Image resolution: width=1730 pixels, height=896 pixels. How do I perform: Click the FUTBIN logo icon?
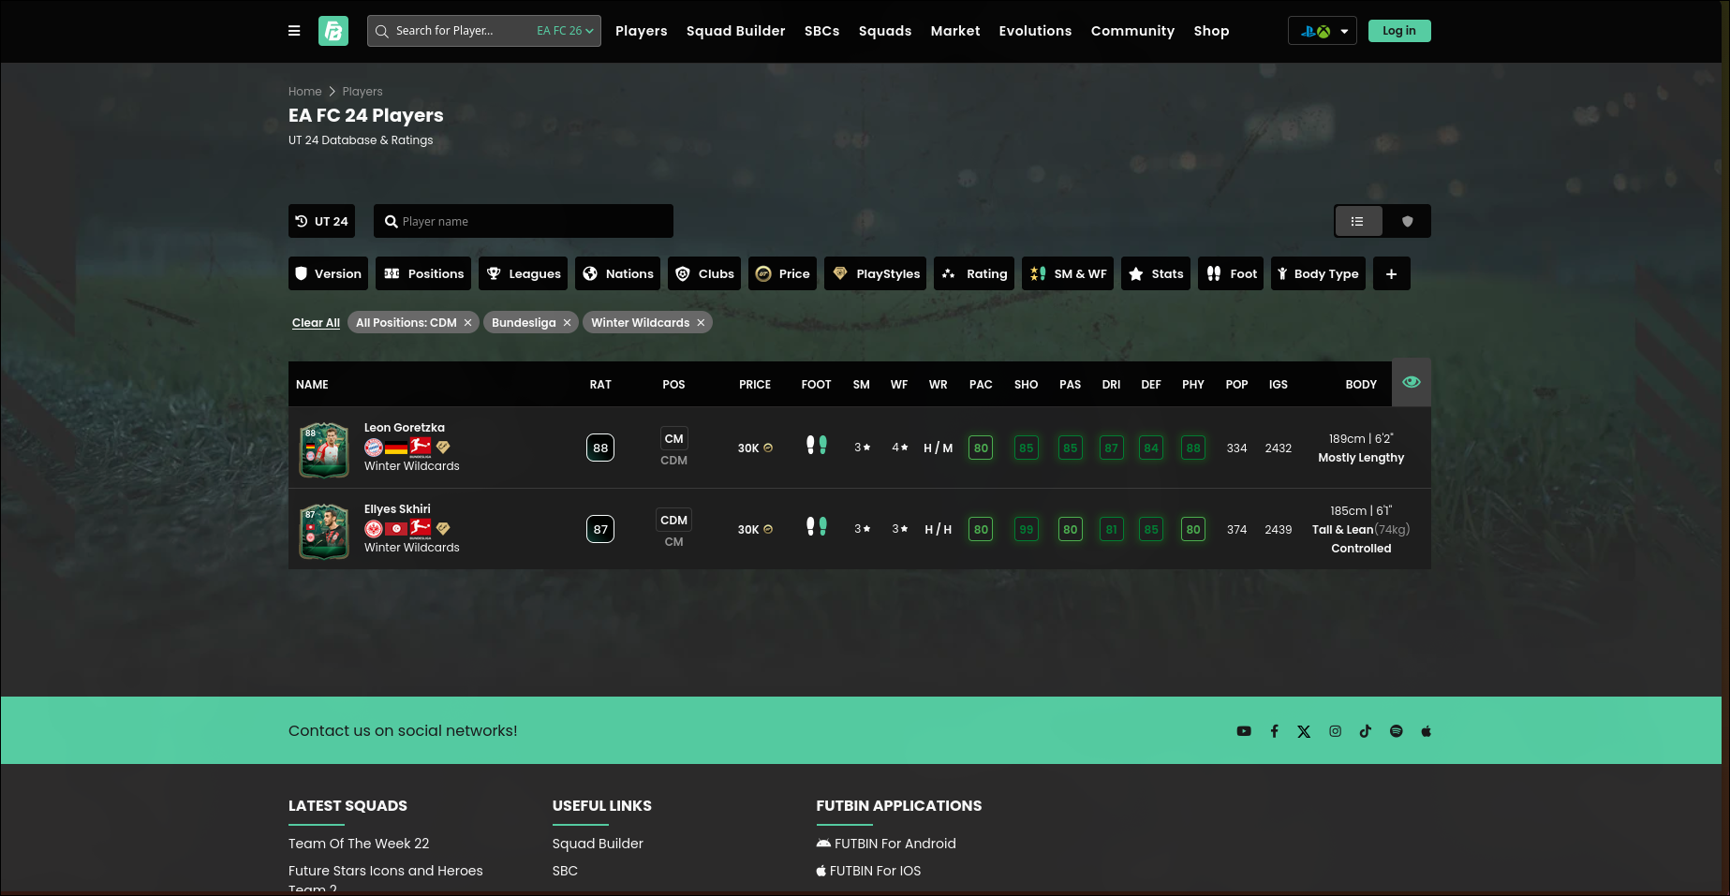[x=333, y=31]
